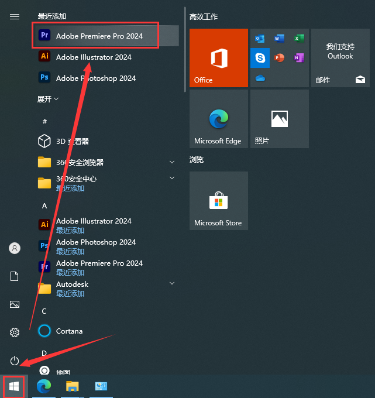This screenshot has width=375, height=398.
Task: Open Microsoft Edge from the taskbar
Action: [44, 386]
